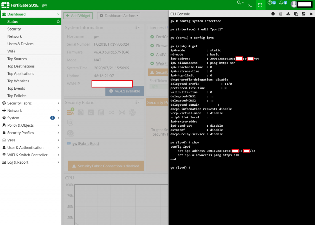Click the radar target icon in Security Fabric
The width and height of the screenshot is (315, 225).
click(132, 112)
